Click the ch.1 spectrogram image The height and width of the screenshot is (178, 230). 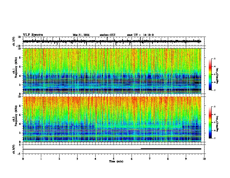click(112, 71)
